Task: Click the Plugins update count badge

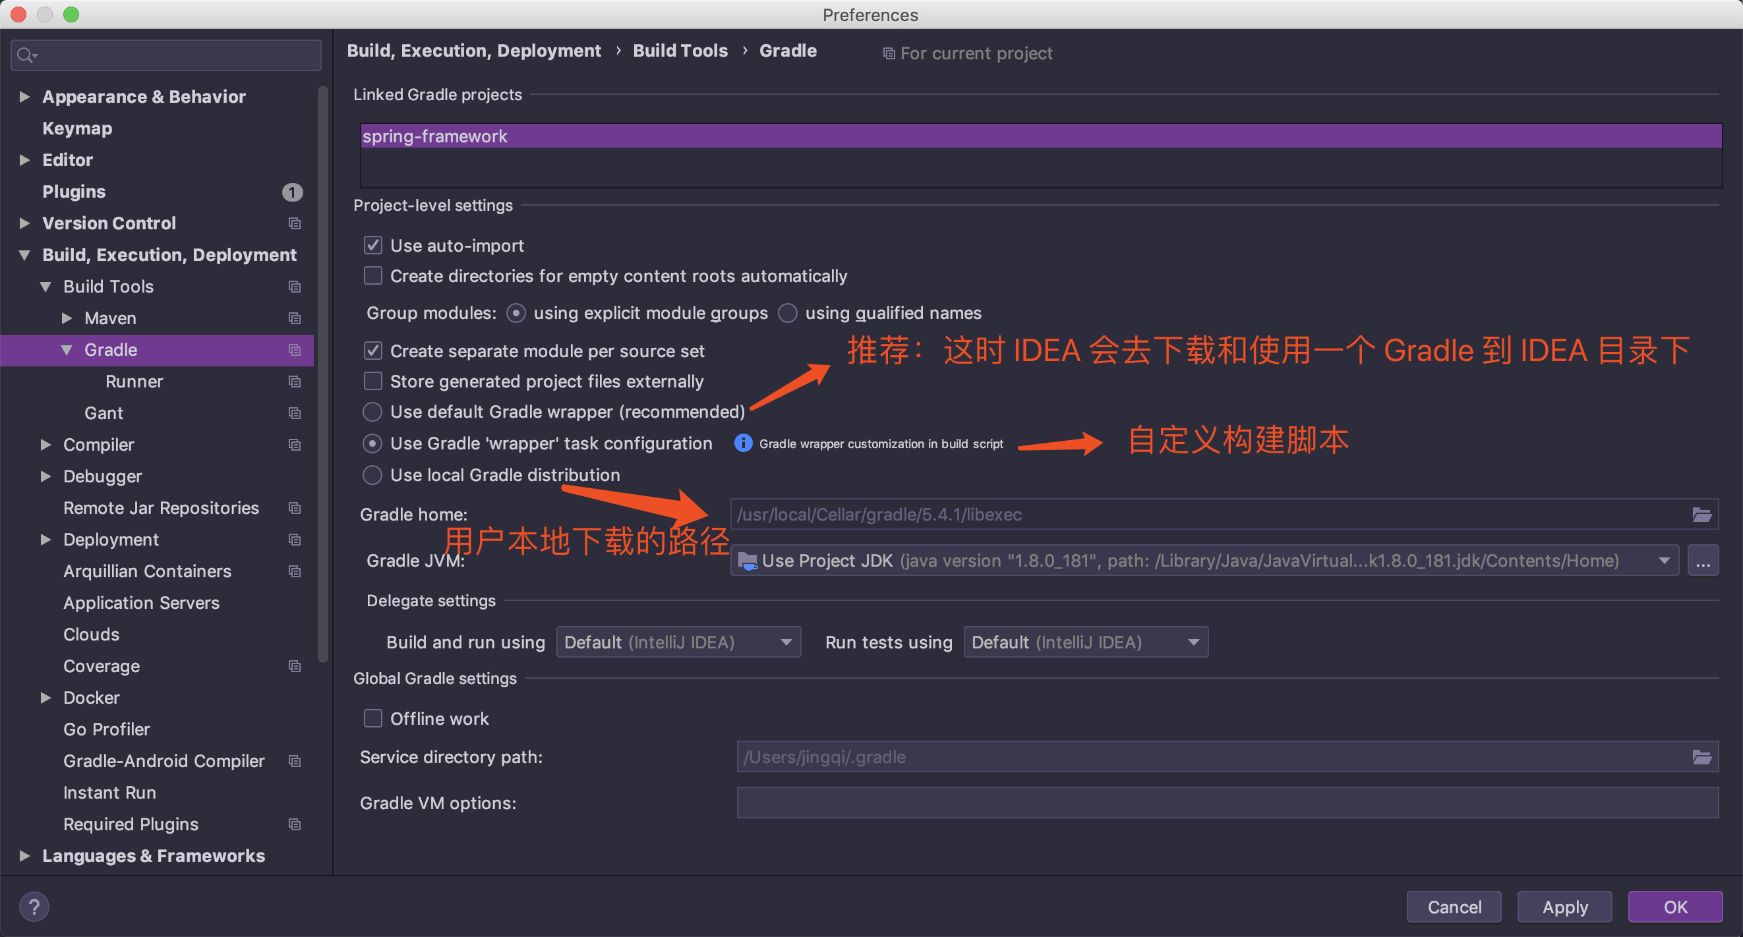Action: point(291,192)
